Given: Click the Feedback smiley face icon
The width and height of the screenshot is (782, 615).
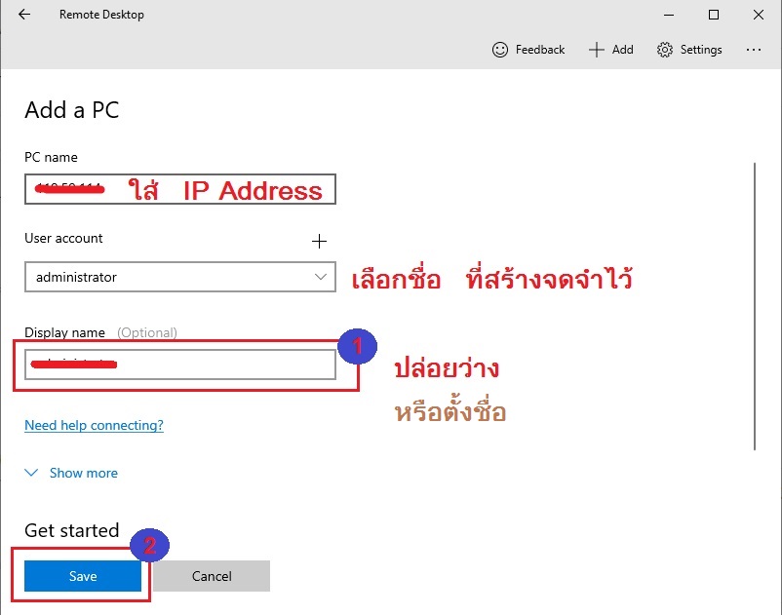Looking at the screenshot, I should pyautogui.click(x=500, y=50).
